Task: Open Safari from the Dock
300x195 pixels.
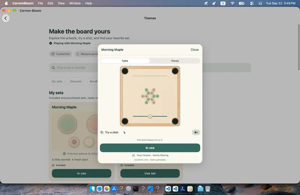Action: pos(99,189)
